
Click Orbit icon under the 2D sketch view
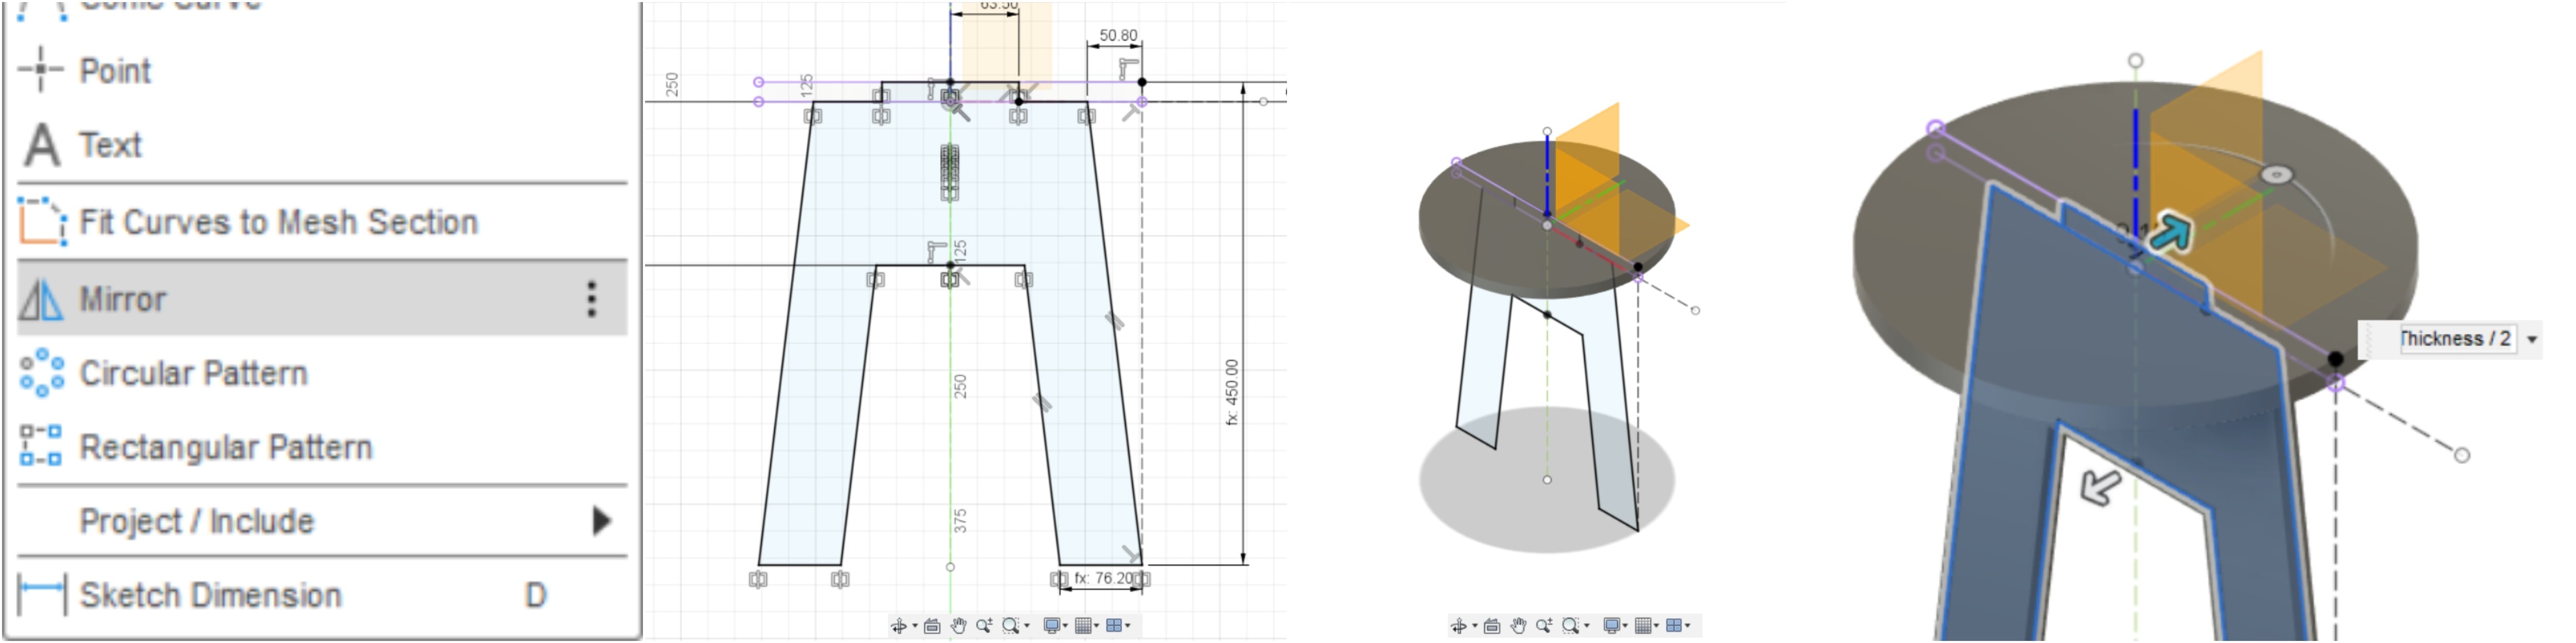[x=899, y=626]
